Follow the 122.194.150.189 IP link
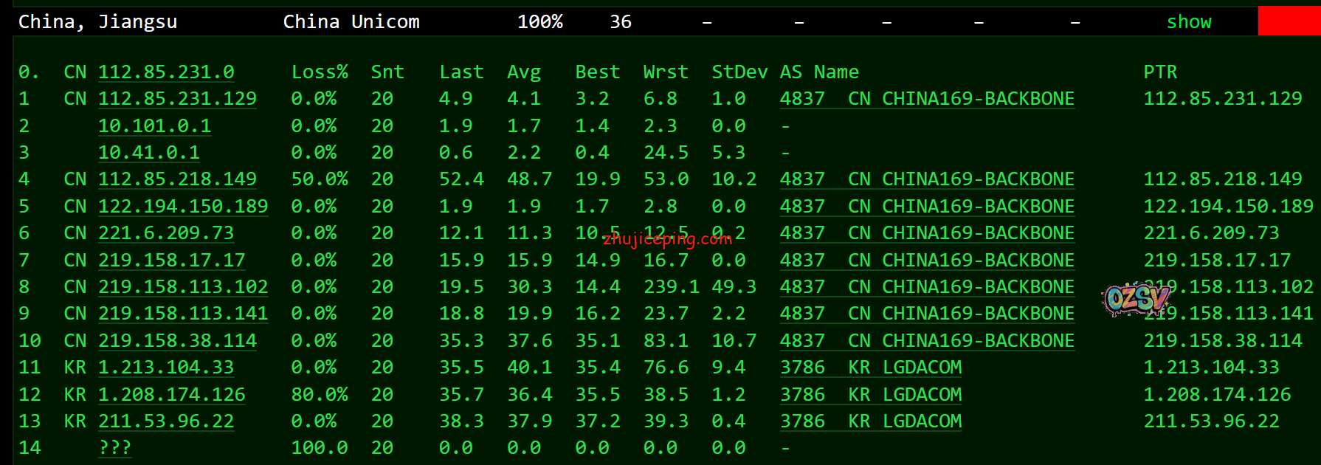 click(x=183, y=207)
